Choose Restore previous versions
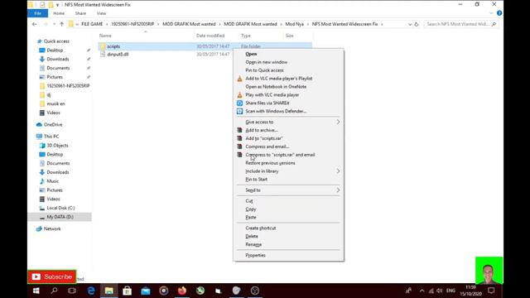This screenshot has height=298, width=530. click(270, 163)
